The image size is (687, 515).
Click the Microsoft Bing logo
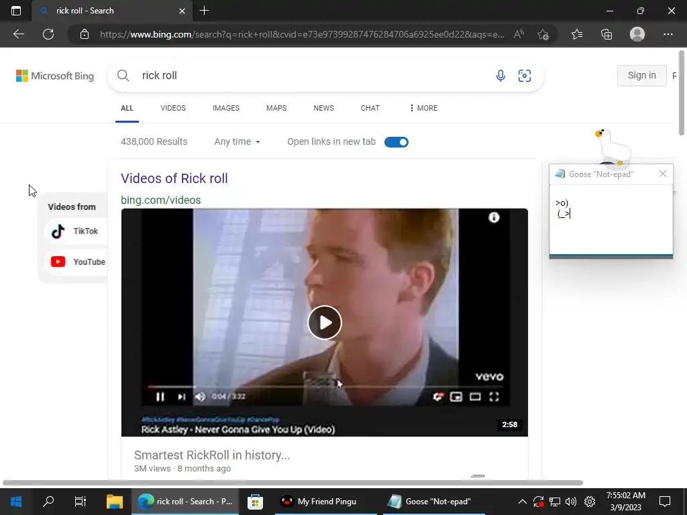point(55,76)
